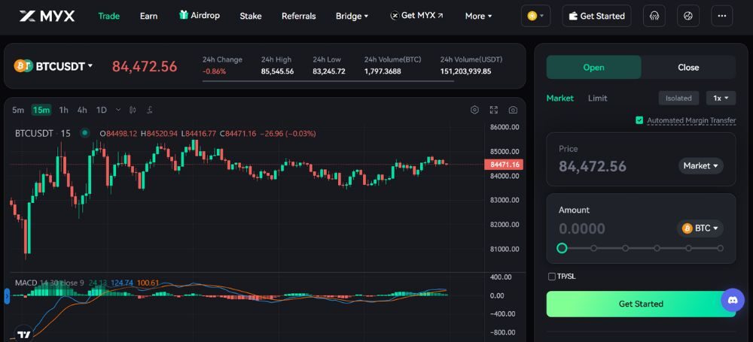Click the BTCUSDT coin pair icon
753x342 pixels.
[23, 65]
